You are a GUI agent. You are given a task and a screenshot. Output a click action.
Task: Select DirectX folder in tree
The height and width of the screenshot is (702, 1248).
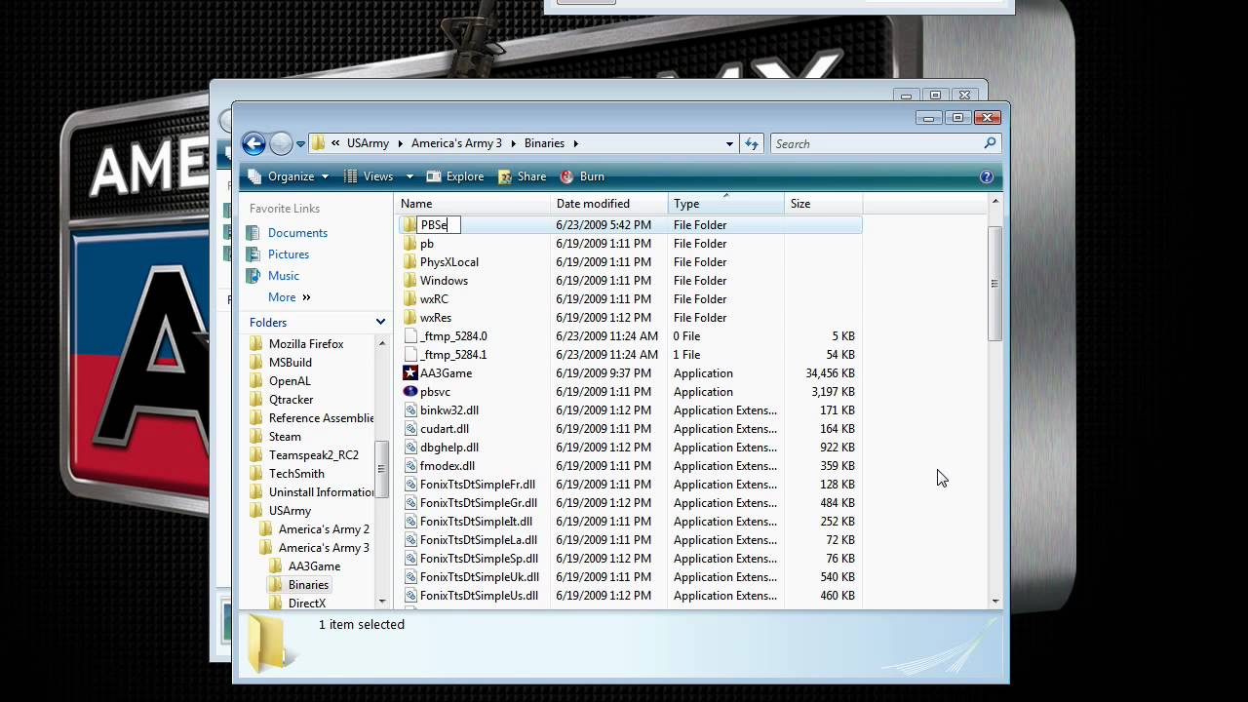coord(307,604)
